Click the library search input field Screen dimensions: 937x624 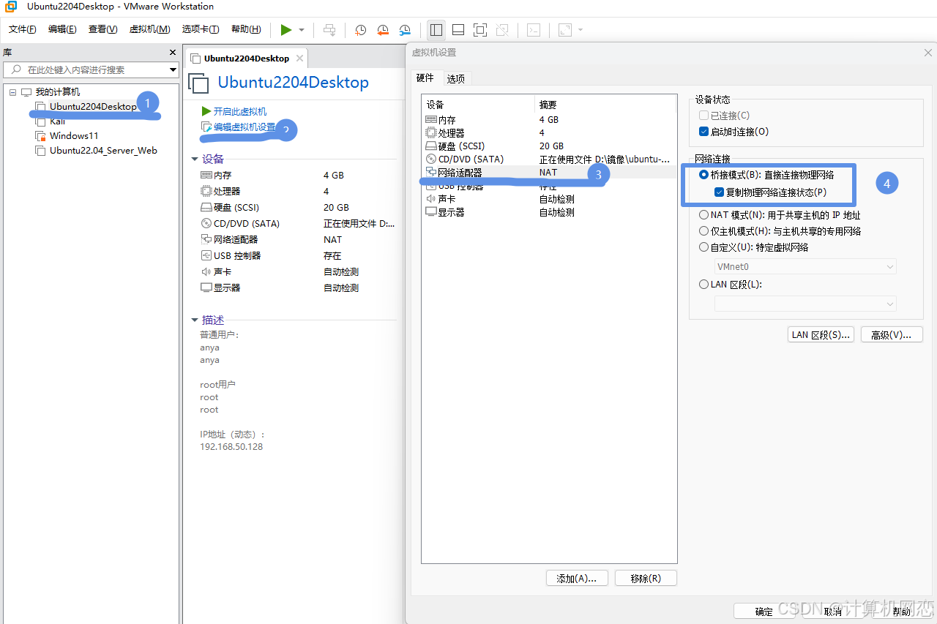pos(86,69)
